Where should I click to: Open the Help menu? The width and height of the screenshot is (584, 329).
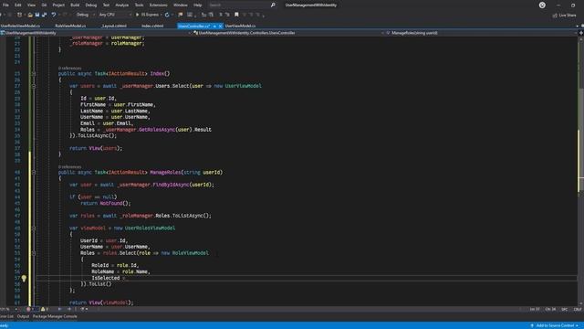[x=198, y=5]
